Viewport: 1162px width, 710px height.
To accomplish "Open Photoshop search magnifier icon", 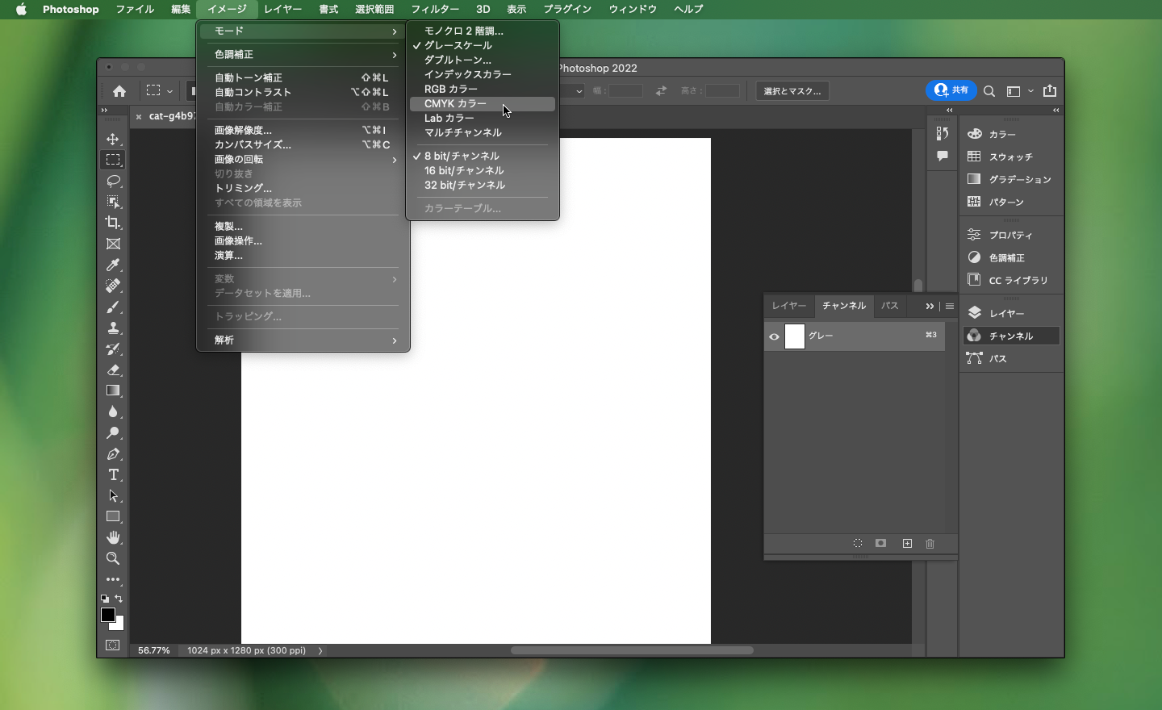I will click(x=990, y=91).
